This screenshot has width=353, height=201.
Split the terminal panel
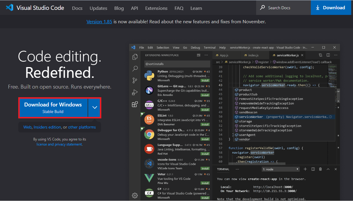coord(313,169)
